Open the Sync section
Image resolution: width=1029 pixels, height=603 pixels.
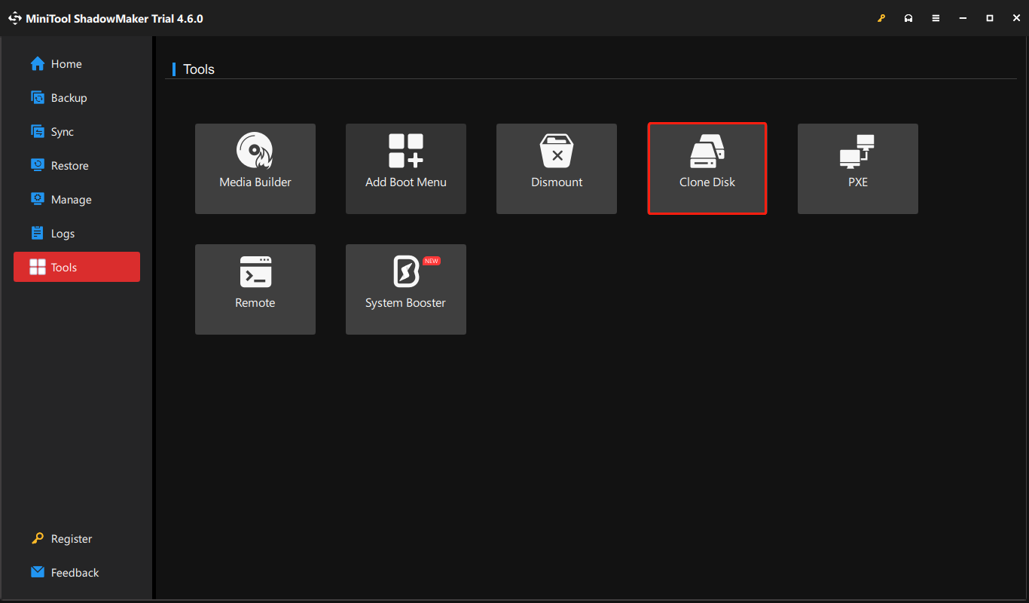click(77, 132)
